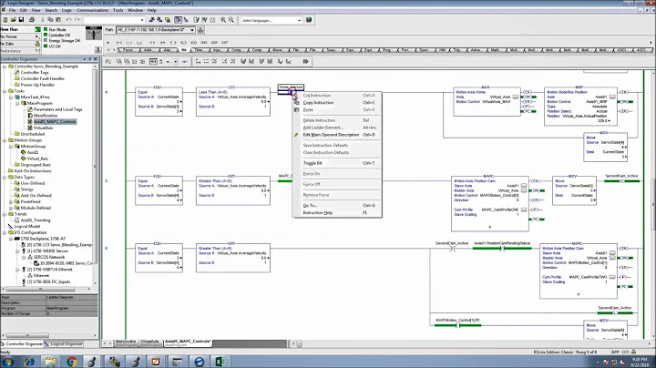Click the MRP instruction Axis ellipsis button
Screen dimensions: 656x368
pos(612,97)
